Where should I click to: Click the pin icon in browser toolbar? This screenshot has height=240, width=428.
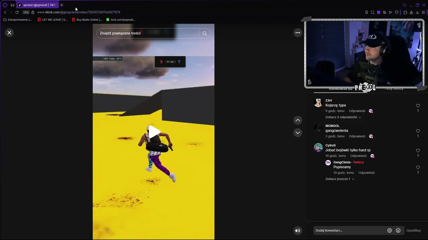[366, 12]
